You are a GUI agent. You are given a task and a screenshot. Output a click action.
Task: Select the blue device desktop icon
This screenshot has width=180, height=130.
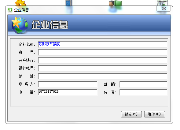click(69, 3)
